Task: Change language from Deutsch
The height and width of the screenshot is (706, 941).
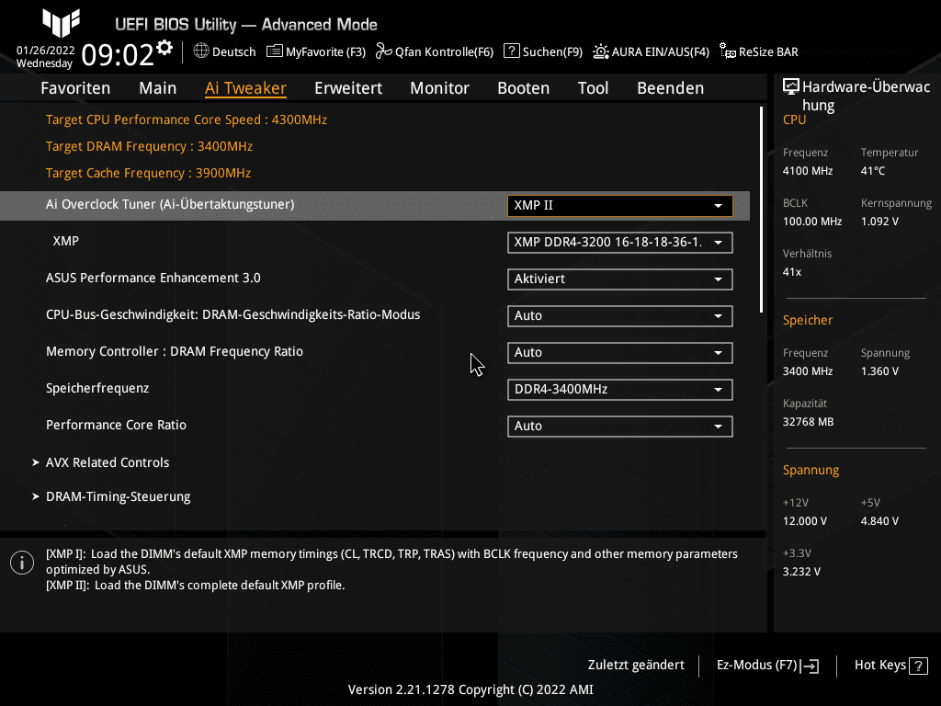Action: coord(234,51)
